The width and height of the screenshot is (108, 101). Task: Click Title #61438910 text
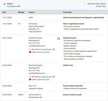(35, 32)
